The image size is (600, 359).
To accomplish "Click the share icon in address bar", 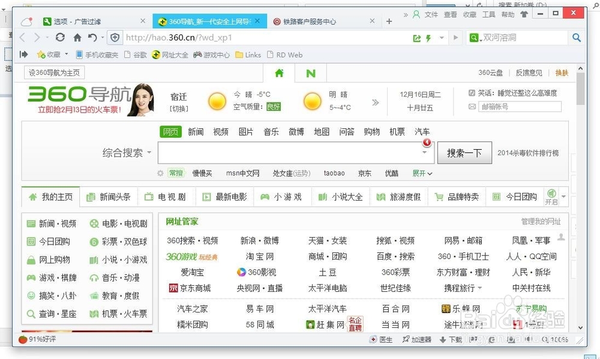I will click(417, 38).
